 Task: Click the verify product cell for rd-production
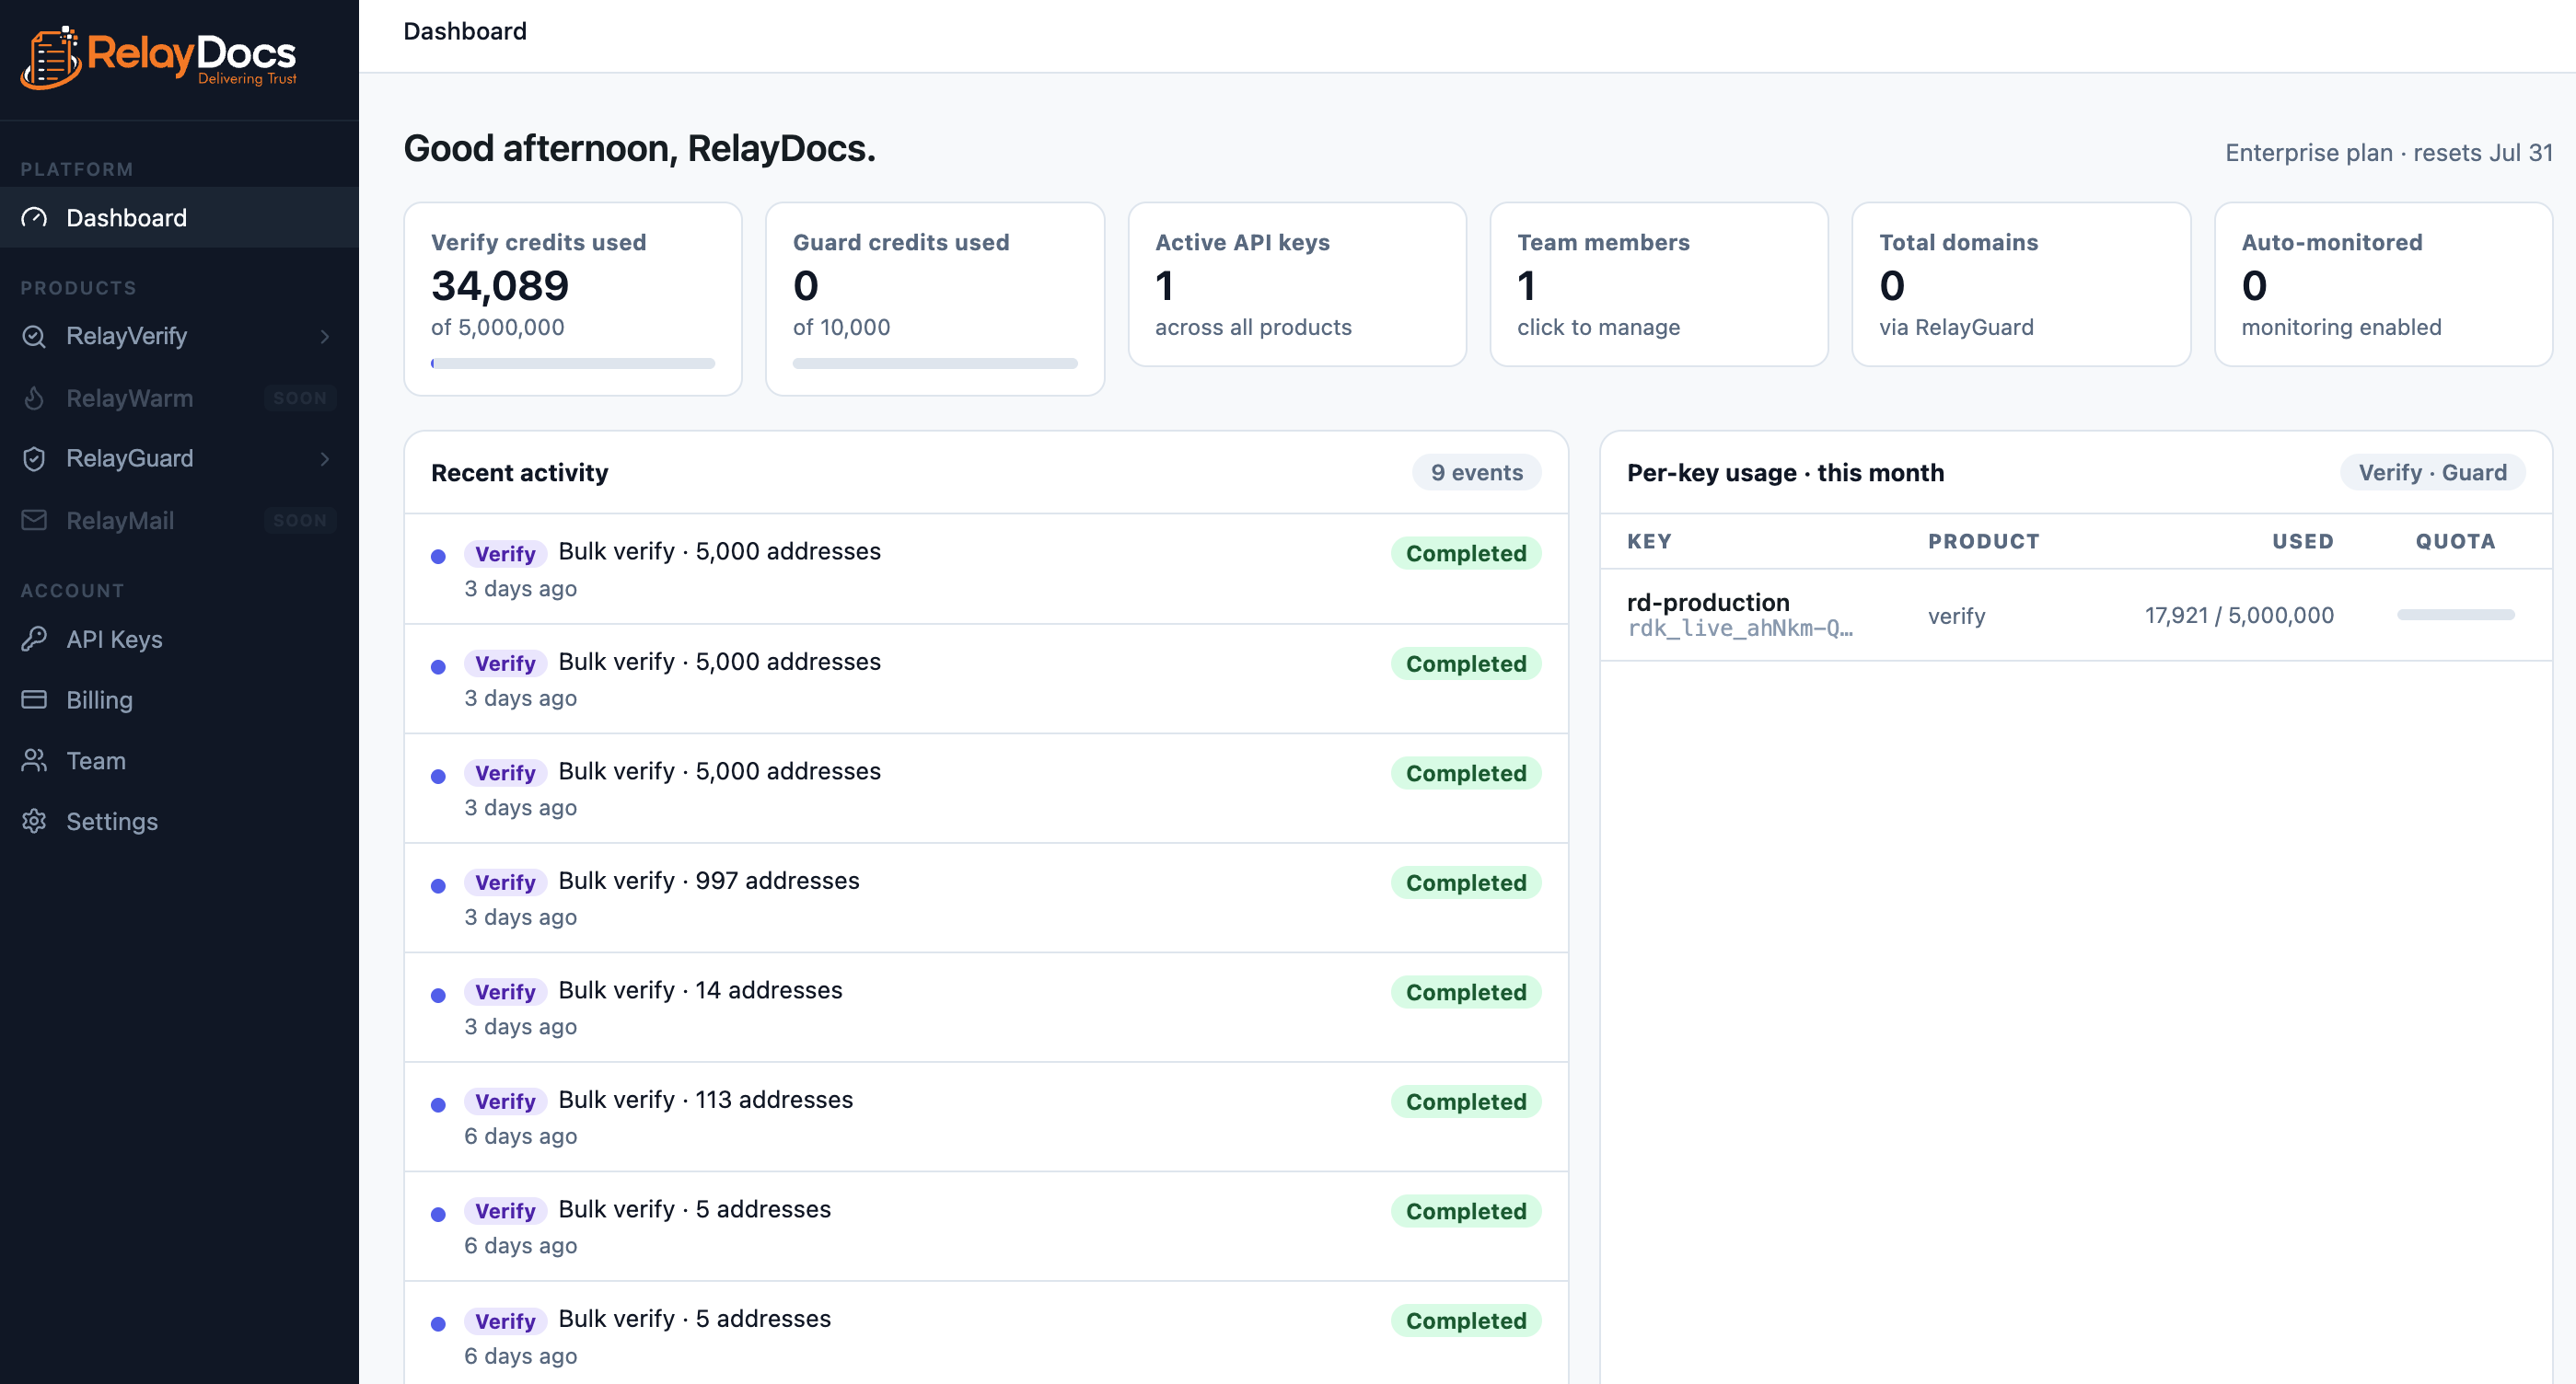(x=1956, y=616)
